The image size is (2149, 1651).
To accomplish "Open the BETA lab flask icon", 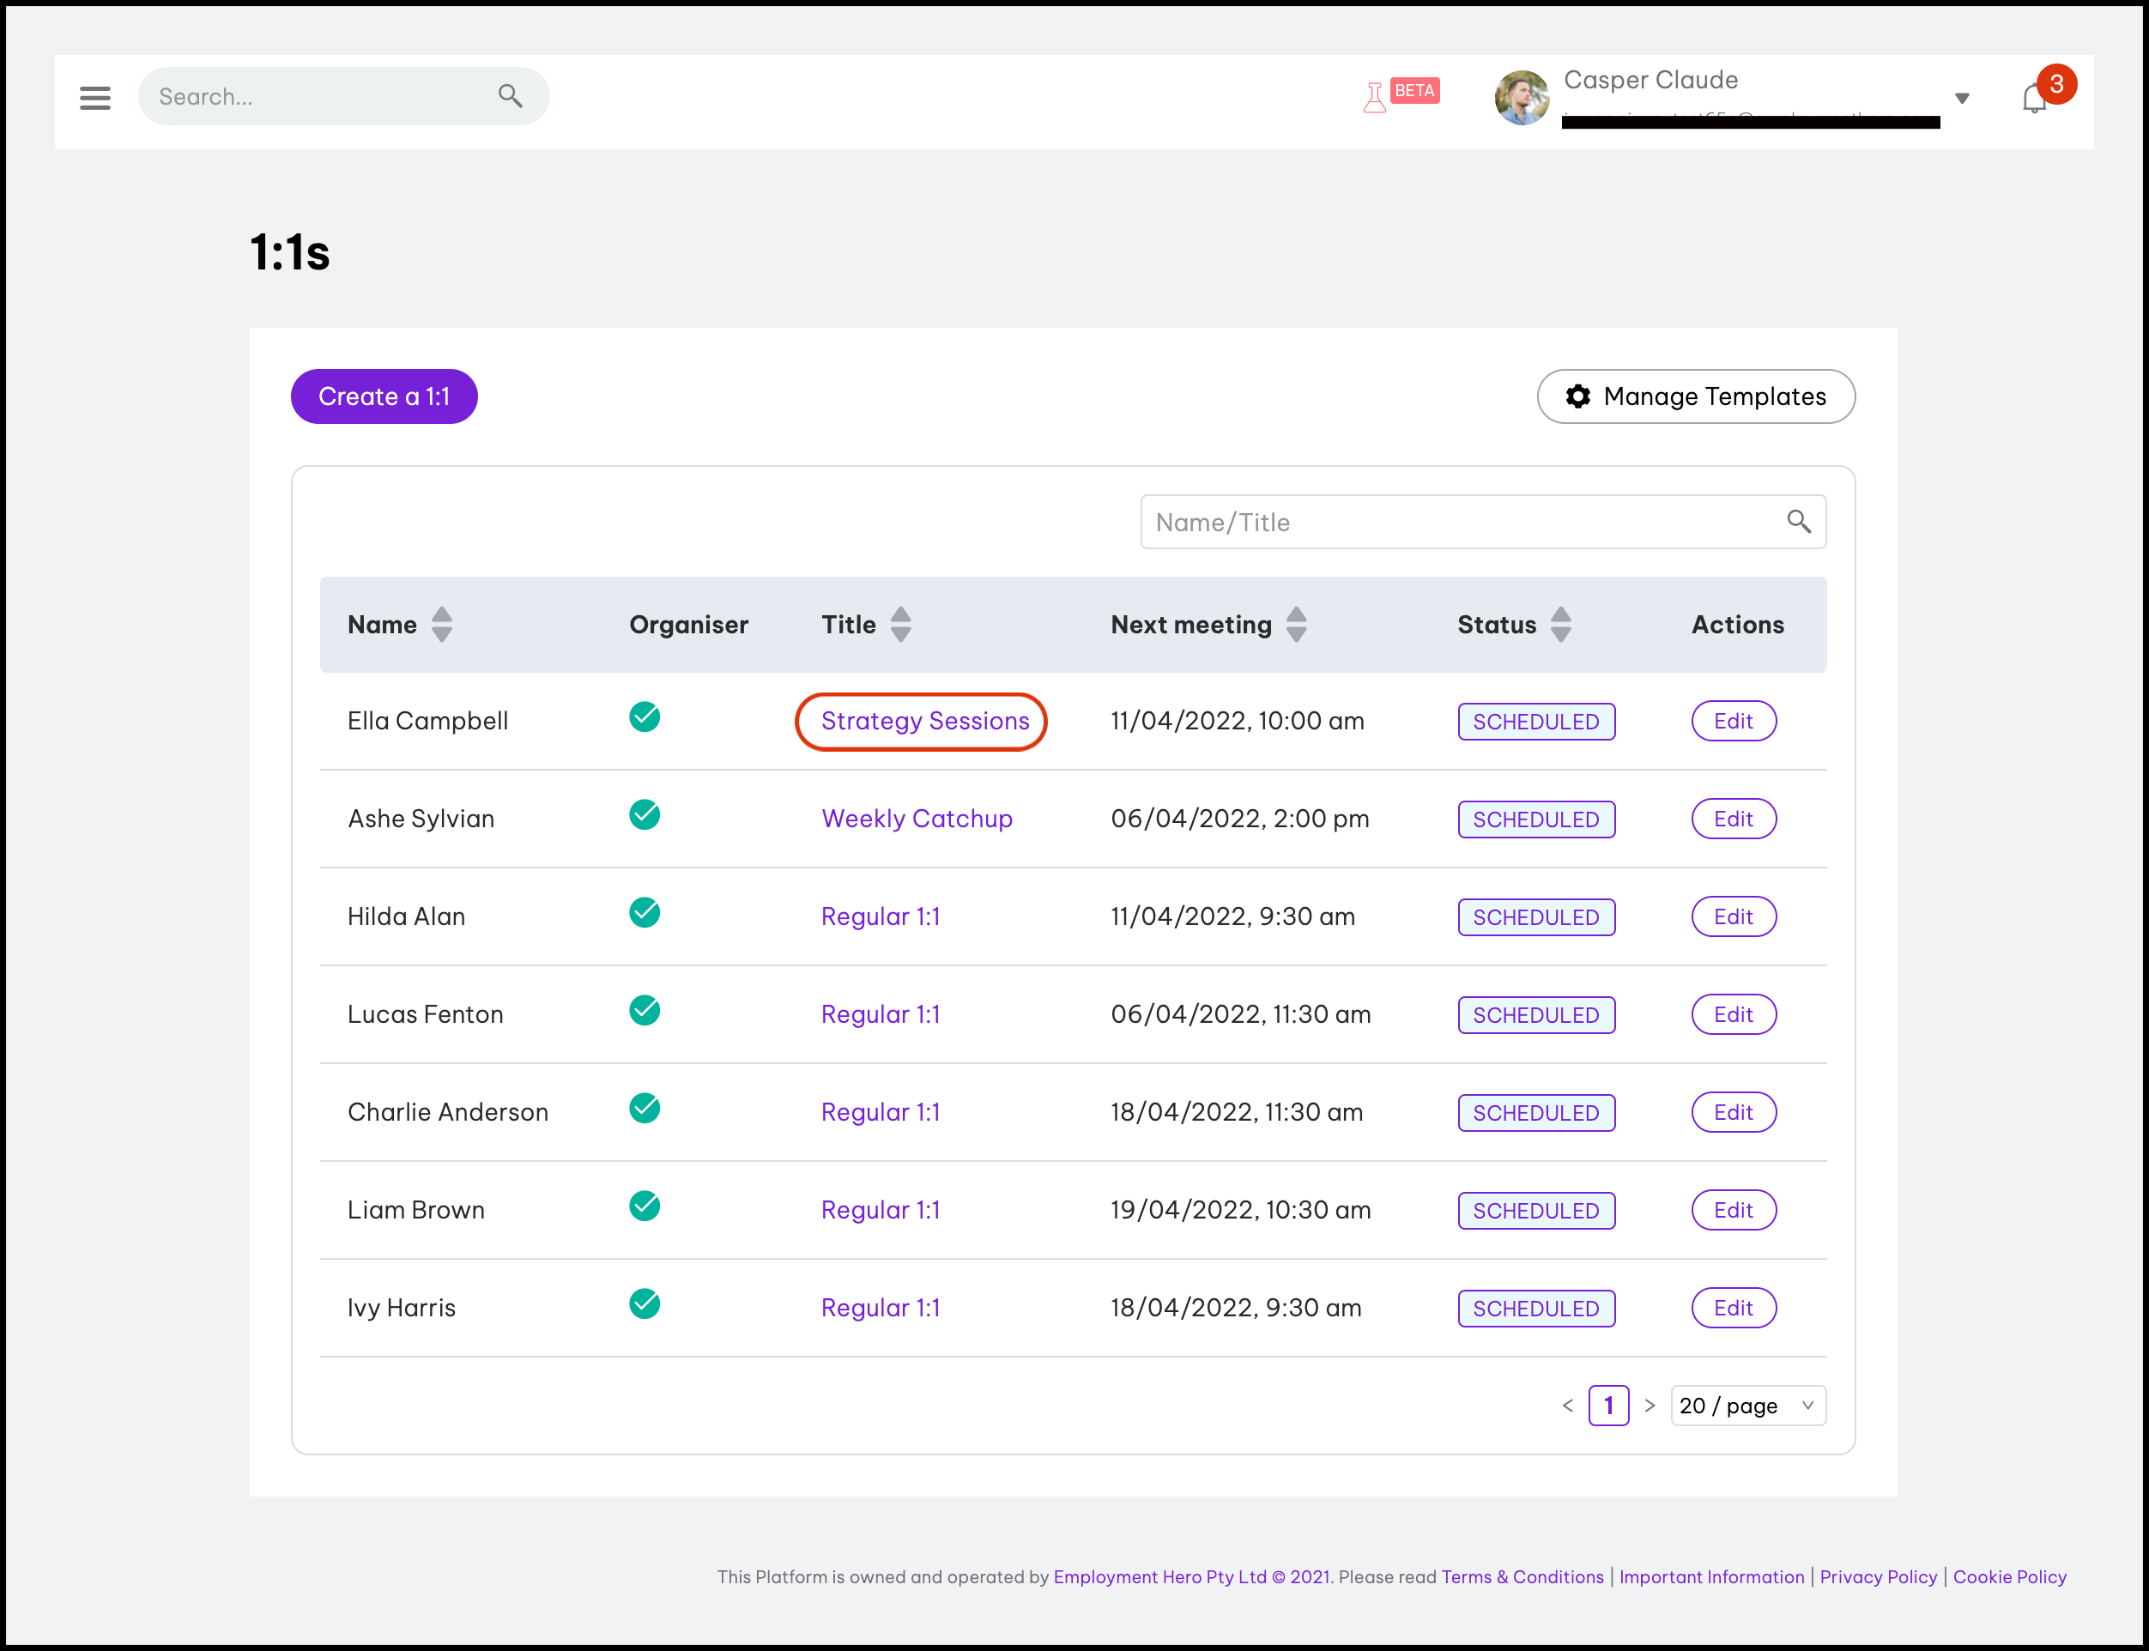I will click(x=1375, y=97).
